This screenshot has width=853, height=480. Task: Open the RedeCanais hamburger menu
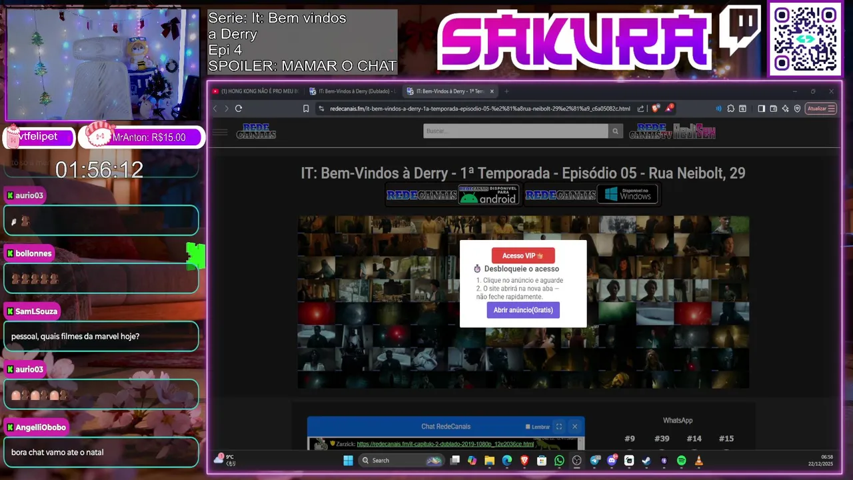coord(220,132)
